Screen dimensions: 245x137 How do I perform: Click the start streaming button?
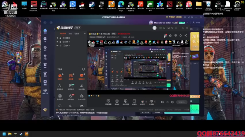(182, 102)
